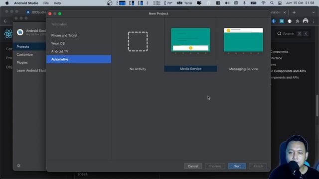Click the Next button
Viewport: 319px width, 179px height.
click(237, 166)
